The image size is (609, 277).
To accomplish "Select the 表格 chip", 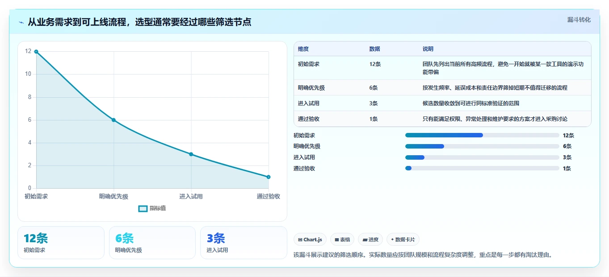I will 342,240.
